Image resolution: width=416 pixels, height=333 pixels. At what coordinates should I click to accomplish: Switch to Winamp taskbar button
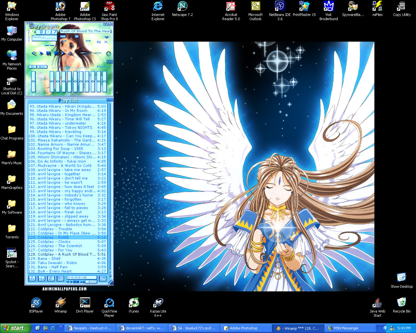point(297,328)
